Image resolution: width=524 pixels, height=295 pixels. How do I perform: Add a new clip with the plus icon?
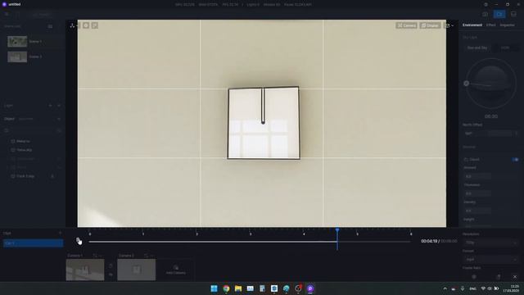pos(60,233)
